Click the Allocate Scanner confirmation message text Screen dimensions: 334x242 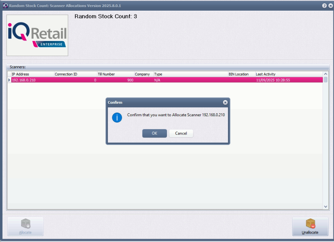pos(176,115)
